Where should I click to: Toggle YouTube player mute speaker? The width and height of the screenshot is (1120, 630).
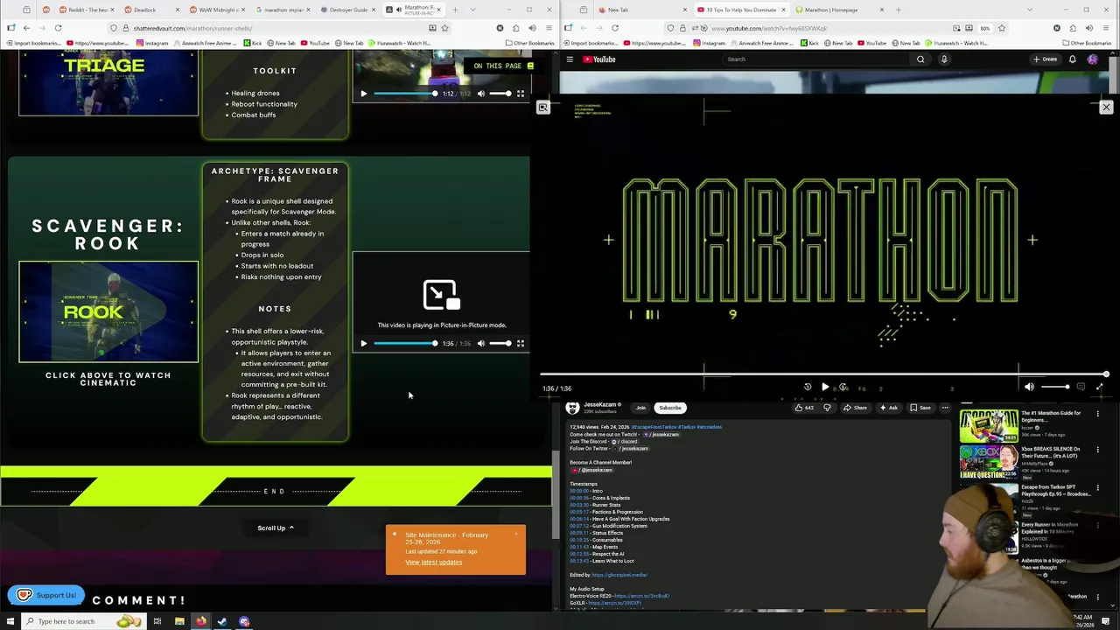(1029, 387)
